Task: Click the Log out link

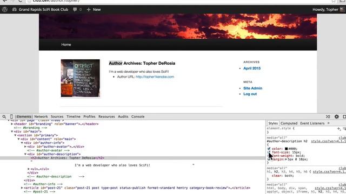Action: [250, 94]
